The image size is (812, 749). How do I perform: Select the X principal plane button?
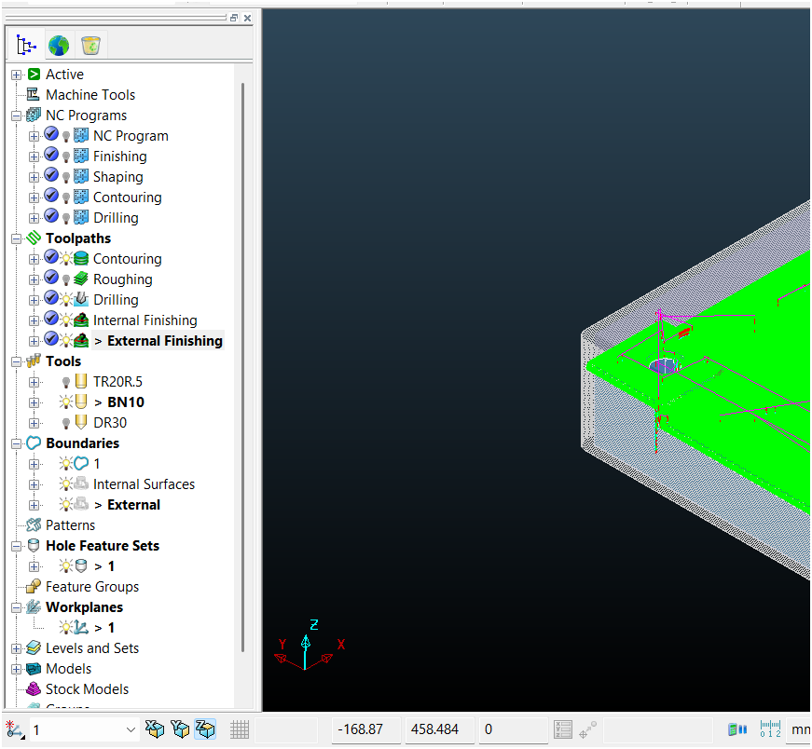155,729
